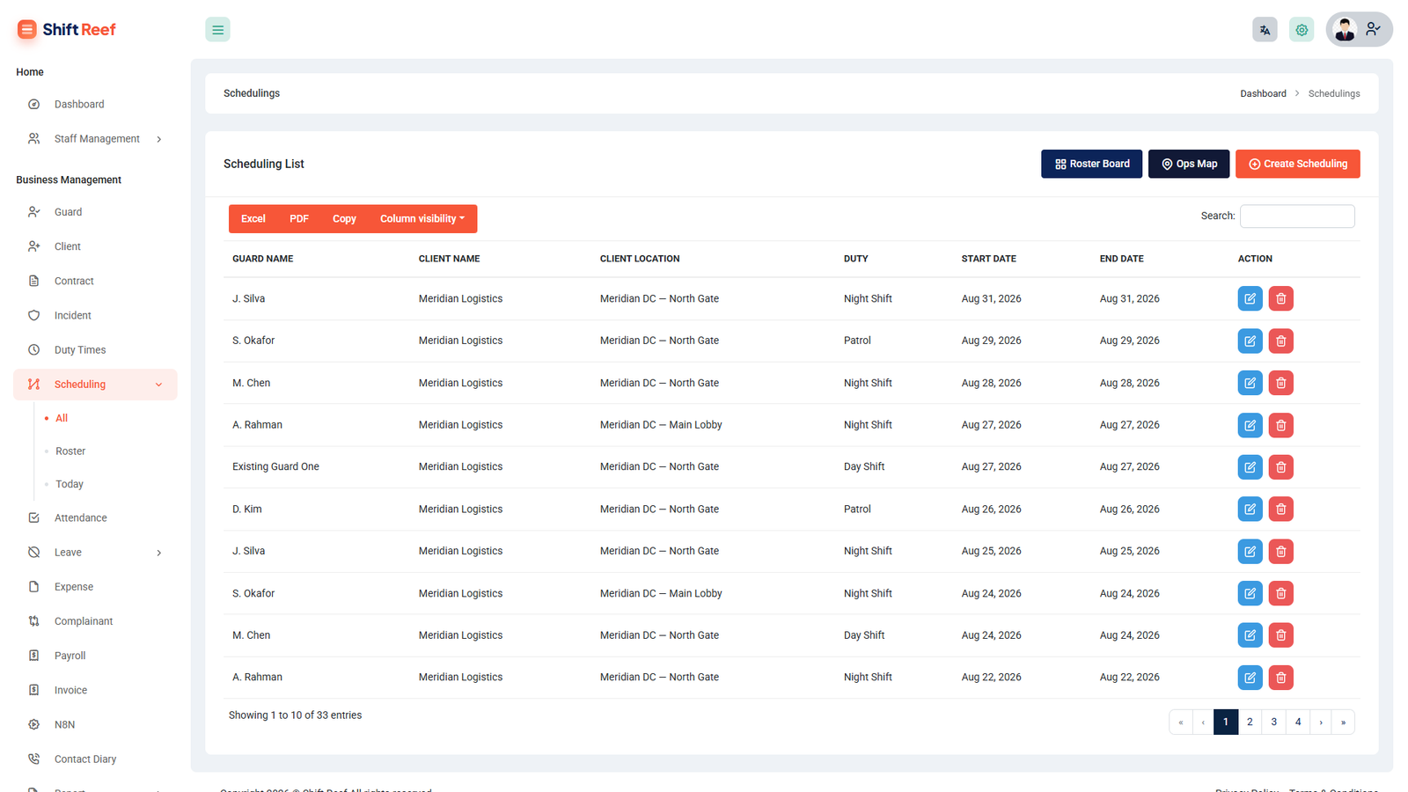
Task: Open the Attendance sidebar item
Action: click(x=95, y=517)
